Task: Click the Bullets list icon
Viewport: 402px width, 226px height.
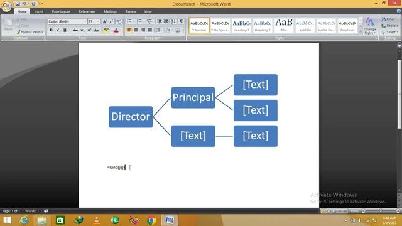Action: (129, 21)
